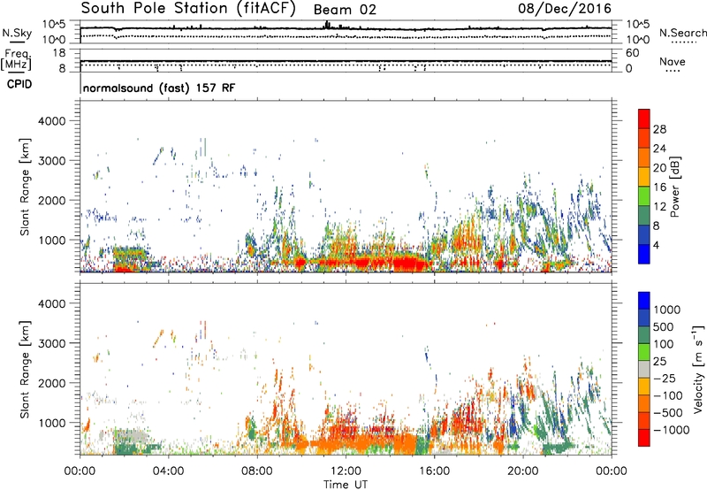The image size is (707, 490).
Task: Click the gray segment of the velocity colorbar
Action: (x=644, y=370)
